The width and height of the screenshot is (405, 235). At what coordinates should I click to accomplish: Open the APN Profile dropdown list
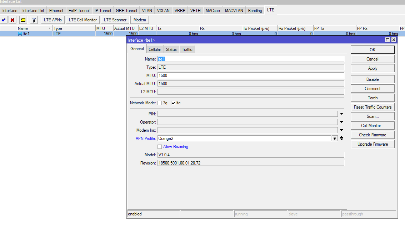(x=335, y=139)
